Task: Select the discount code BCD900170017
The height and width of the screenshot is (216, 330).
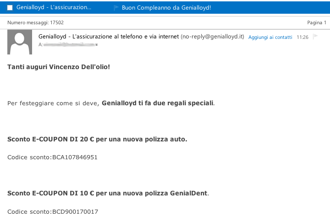Action: click(75, 211)
